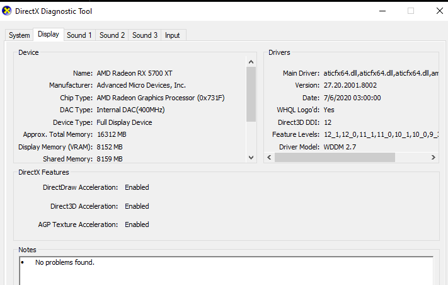Viewport: 448px width, 285px height.
Task: Click the chip type value '(0x731F)' line
Action: pyautogui.click(x=161, y=98)
